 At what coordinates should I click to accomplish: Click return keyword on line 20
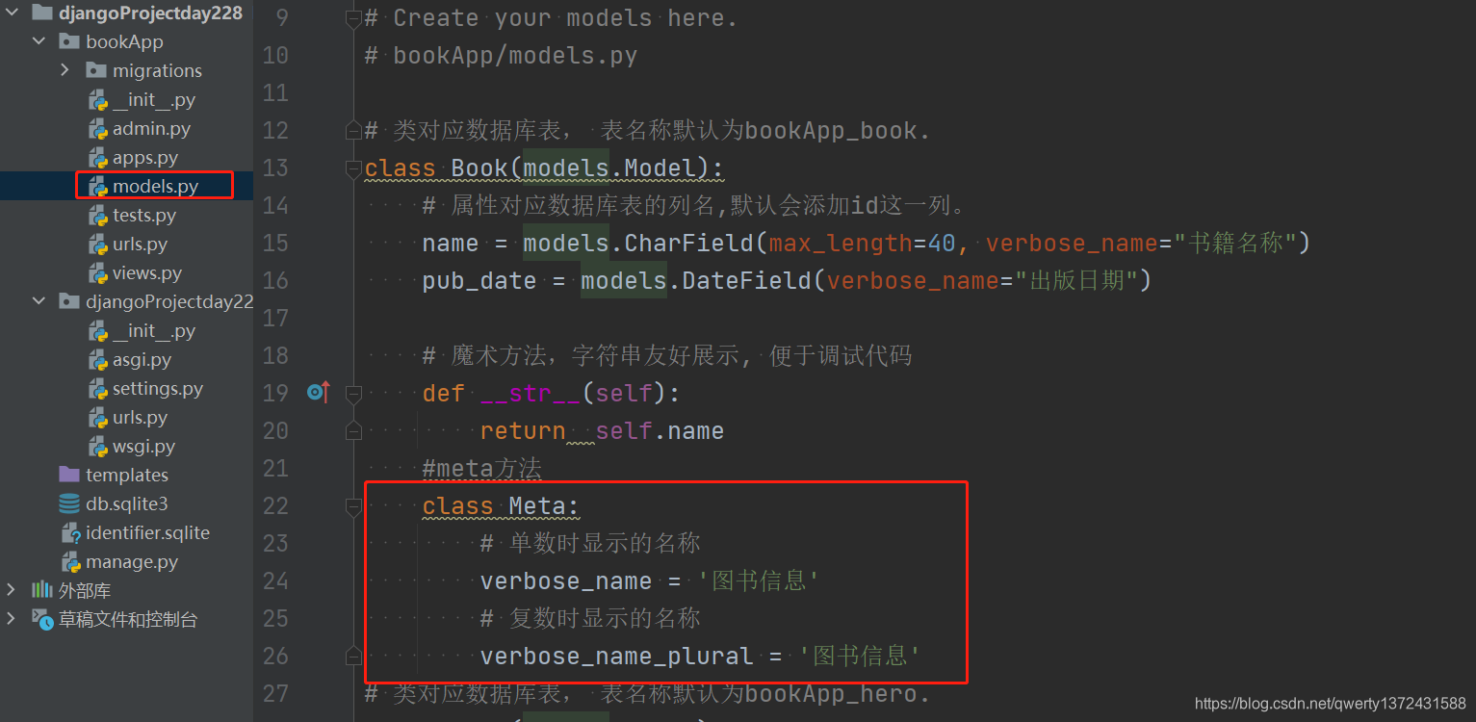[523, 431]
